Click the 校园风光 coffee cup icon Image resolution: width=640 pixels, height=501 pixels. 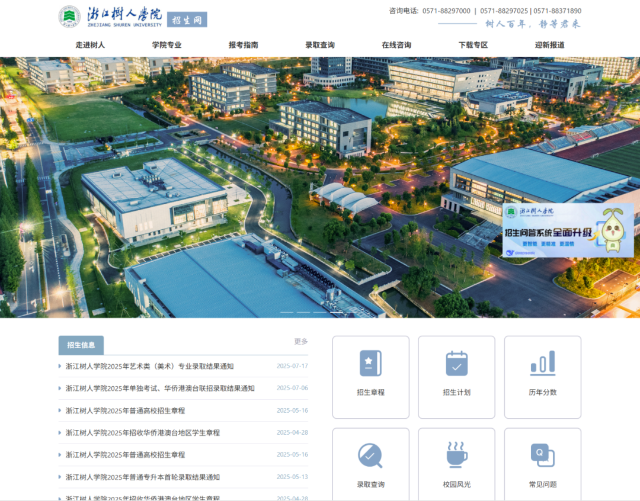[x=457, y=454]
